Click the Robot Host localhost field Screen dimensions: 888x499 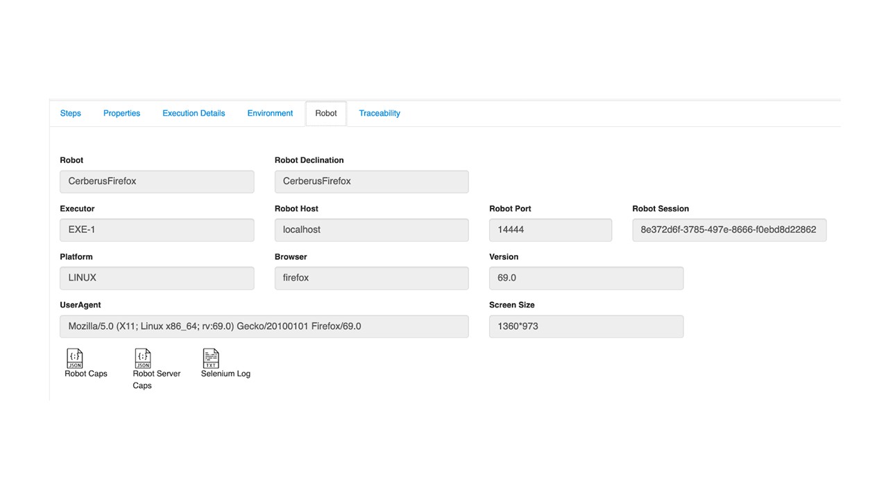371,230
